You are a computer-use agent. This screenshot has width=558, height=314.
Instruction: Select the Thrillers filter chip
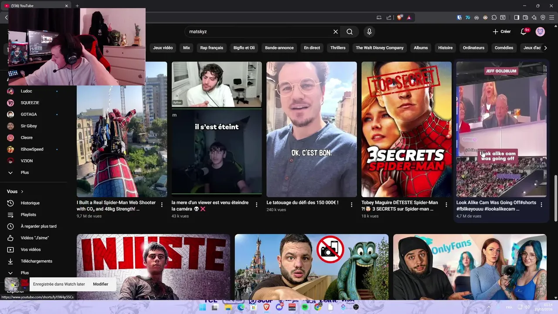[x=338, y=48]
